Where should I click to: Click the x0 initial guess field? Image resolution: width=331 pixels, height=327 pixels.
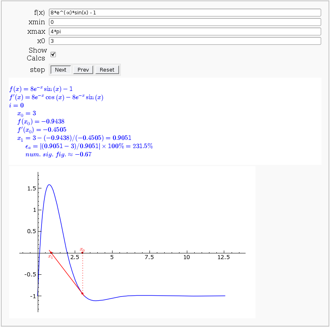pos(184,41)
